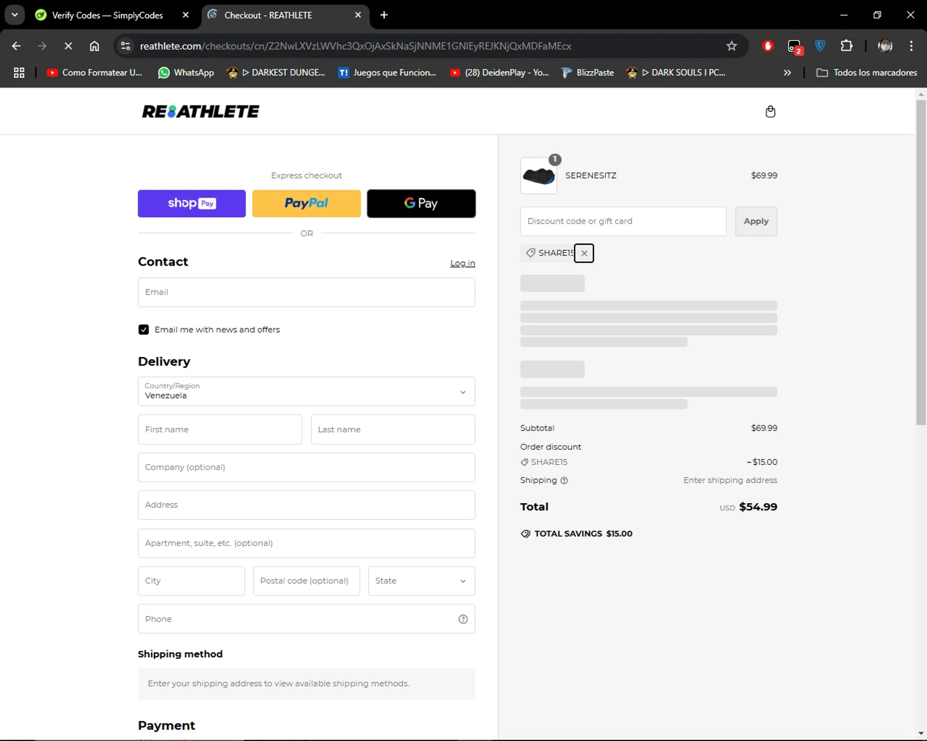927x741 pixels.
Task: Open the Bitwarden shield extension icon
Action: 820,46
